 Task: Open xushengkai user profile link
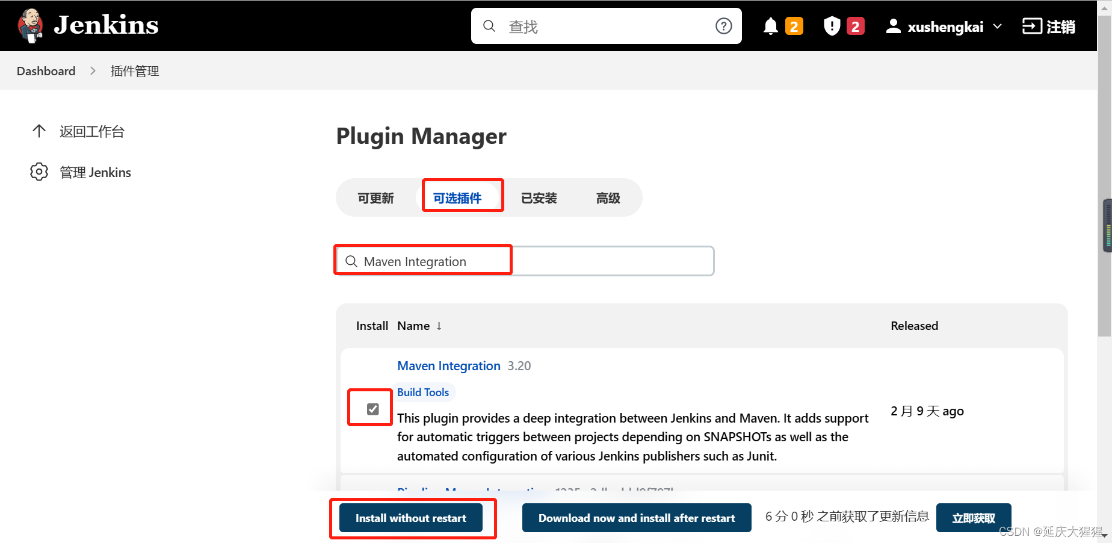click(x=945, y=27)
